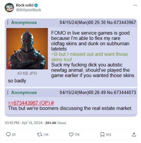The width and height of the screenshot is (141, 143).
Task: Click the reply speech bubble icon
Action: coord(8,134)
